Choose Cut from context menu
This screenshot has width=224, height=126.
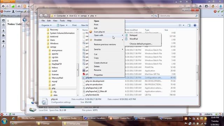coord(96,54)
